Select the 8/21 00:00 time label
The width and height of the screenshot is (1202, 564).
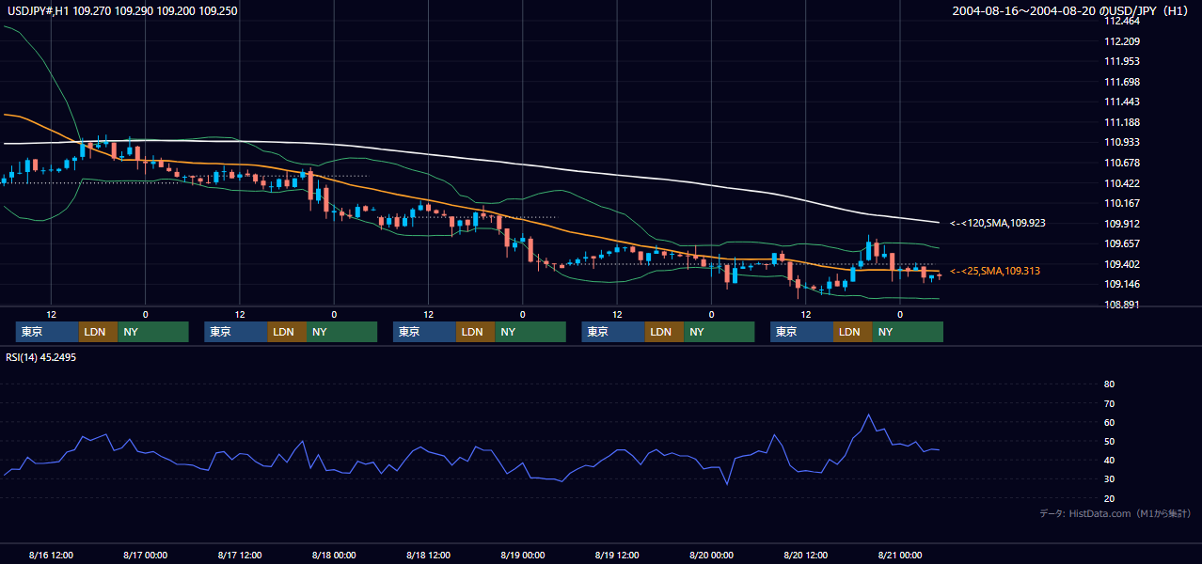coord(900,555)
